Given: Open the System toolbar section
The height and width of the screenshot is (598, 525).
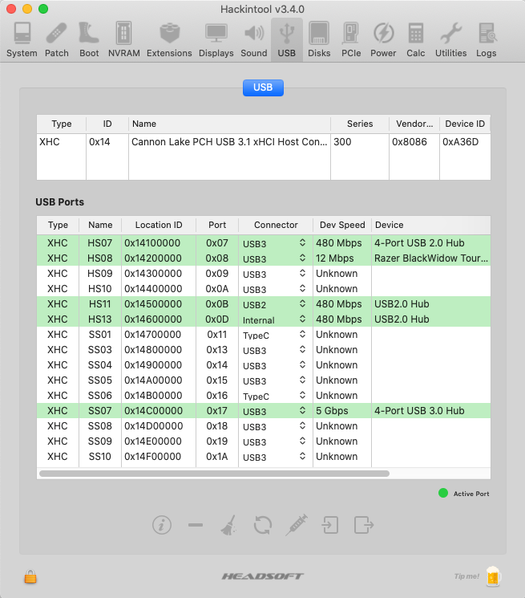Looking at the screenshot, I should pos(22,39).
